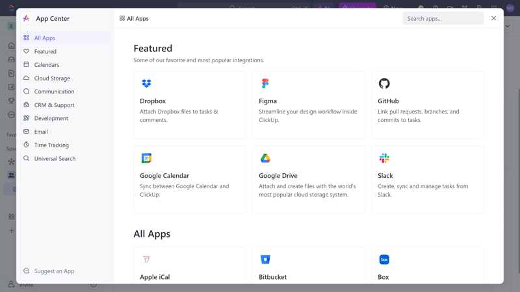520x292 pixels.
Task: Click the calendar icon beside Calendars
Action: tap(26, 64)
